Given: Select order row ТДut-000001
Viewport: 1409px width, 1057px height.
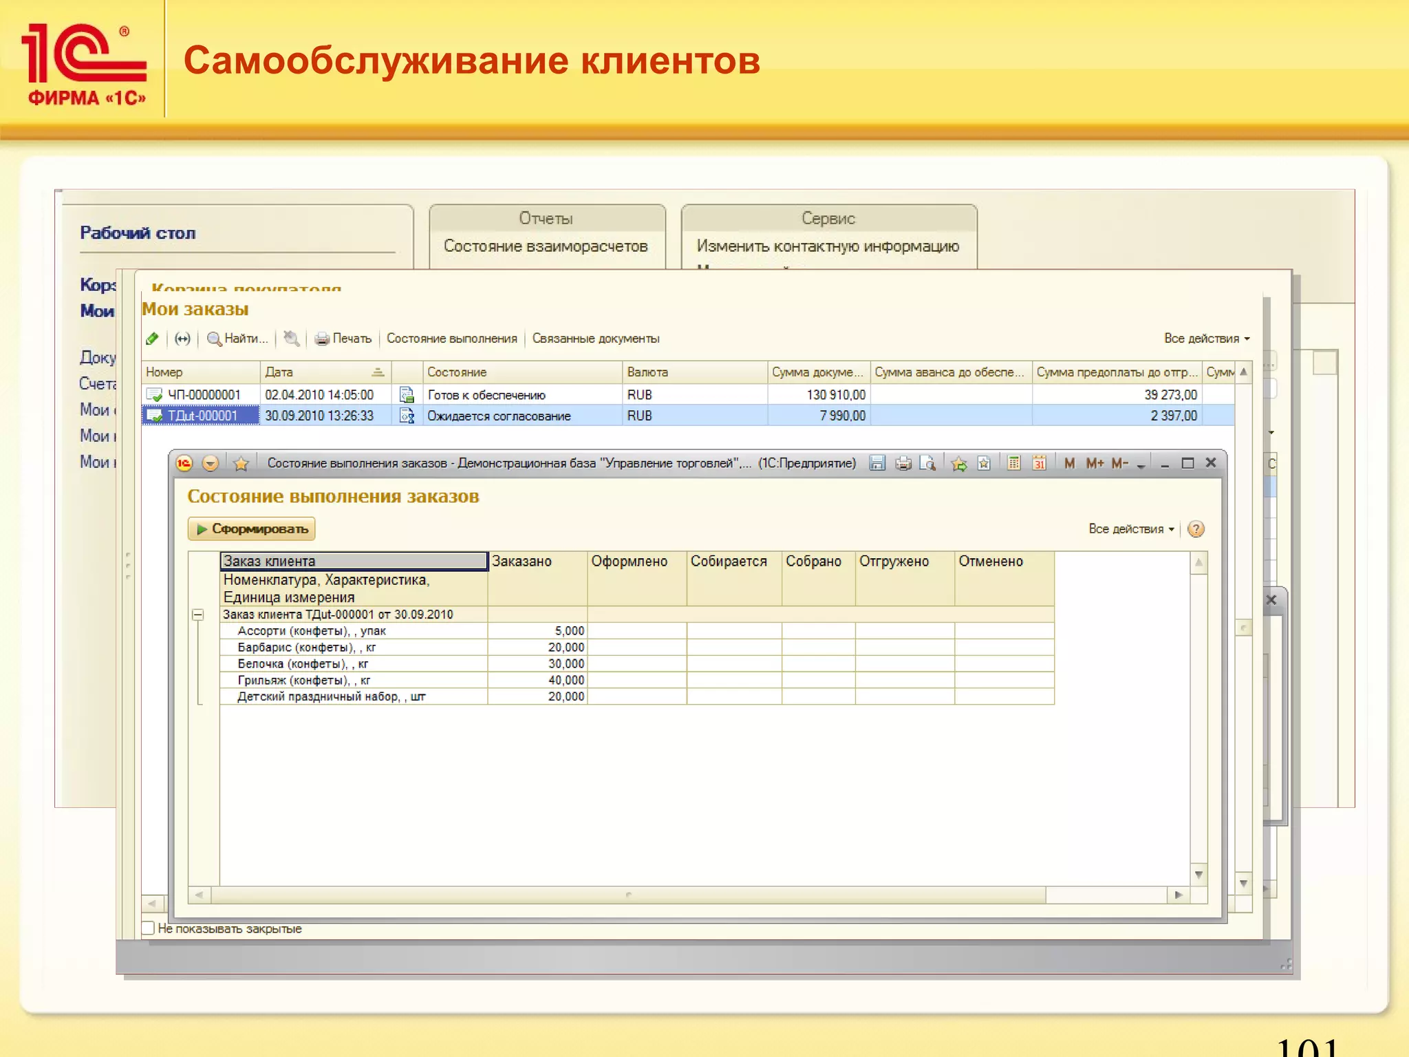Looking at the screenshot, I should coord(688,416).
